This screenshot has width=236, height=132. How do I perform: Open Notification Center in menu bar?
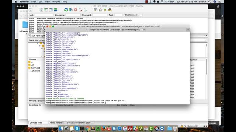coord(219,1)
